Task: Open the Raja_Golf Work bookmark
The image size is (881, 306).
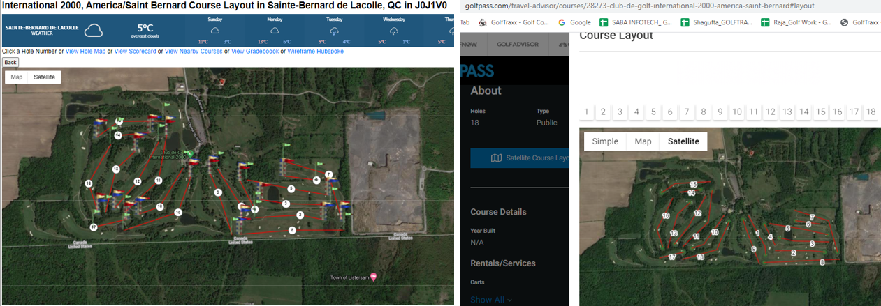Action: tap(796, 22)
